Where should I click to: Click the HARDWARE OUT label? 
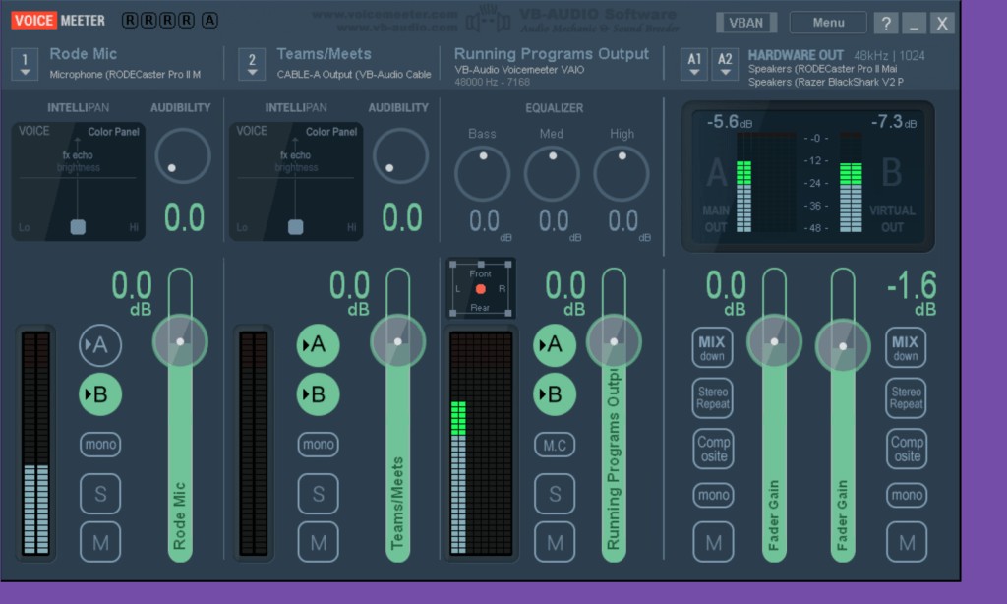pos(795,56)
